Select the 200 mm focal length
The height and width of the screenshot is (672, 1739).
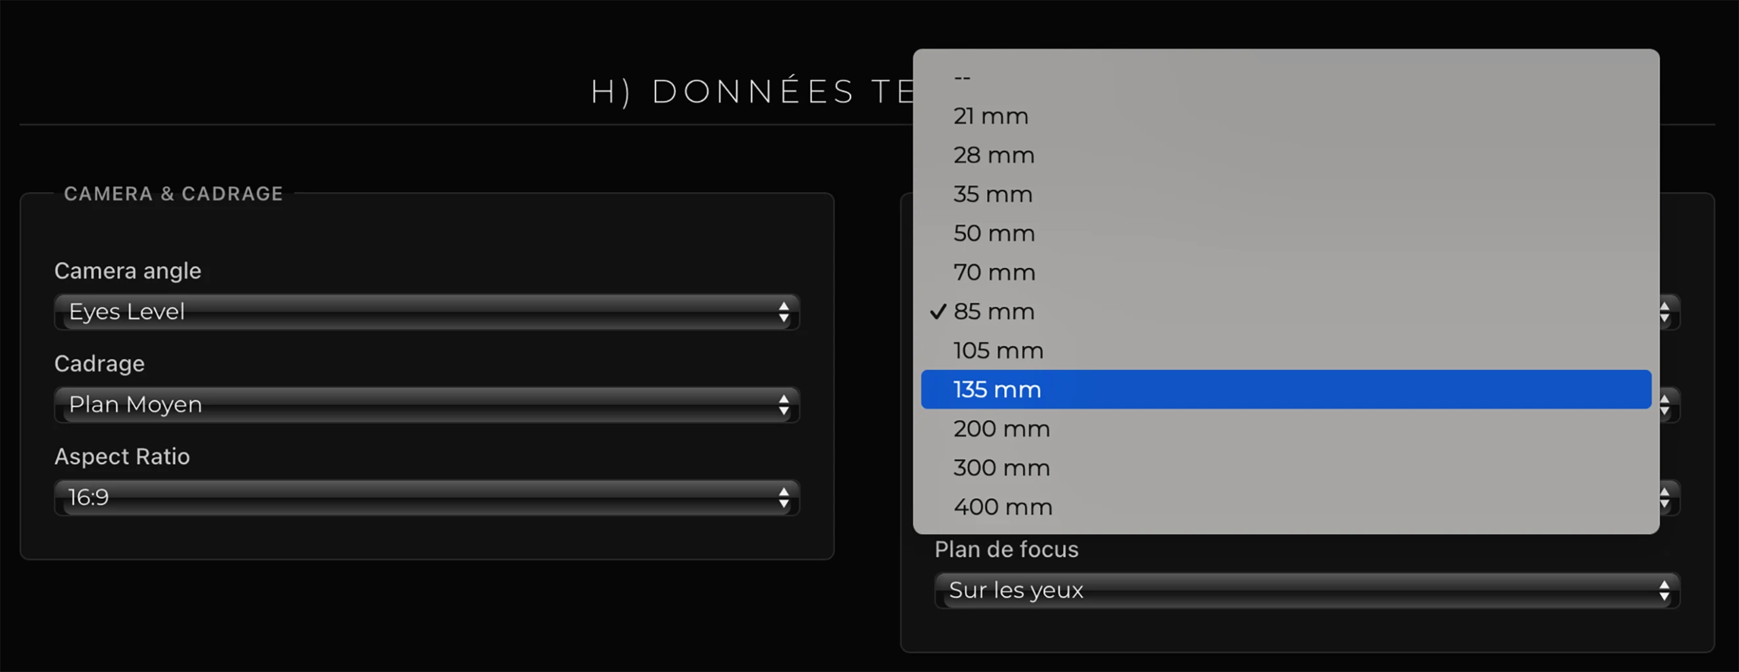pos(1001,429)
